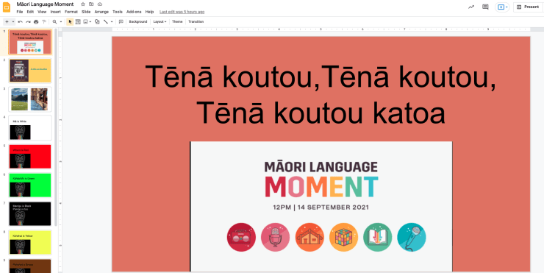The width and height of the screenshot is (544, 273).
Task: Star the Māori Language Moment presentation
Action: (x=83, y=4)
